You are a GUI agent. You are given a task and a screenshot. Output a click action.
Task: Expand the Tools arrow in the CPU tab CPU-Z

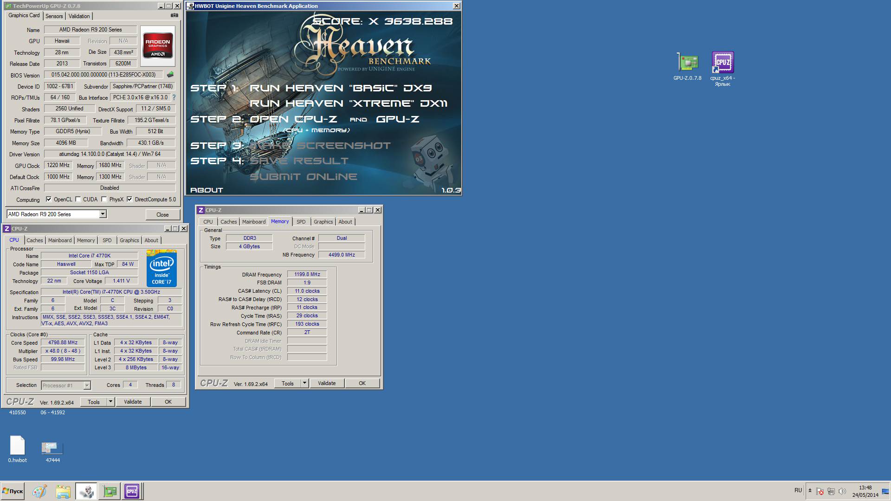pos(110,402)
